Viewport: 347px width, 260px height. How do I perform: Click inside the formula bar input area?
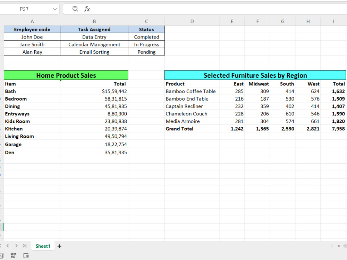pyautogui.click(x=221, y=9)
